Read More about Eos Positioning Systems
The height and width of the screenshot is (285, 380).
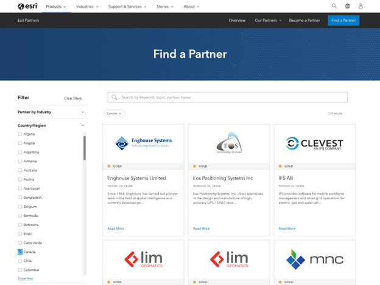[x=202, y=228]
